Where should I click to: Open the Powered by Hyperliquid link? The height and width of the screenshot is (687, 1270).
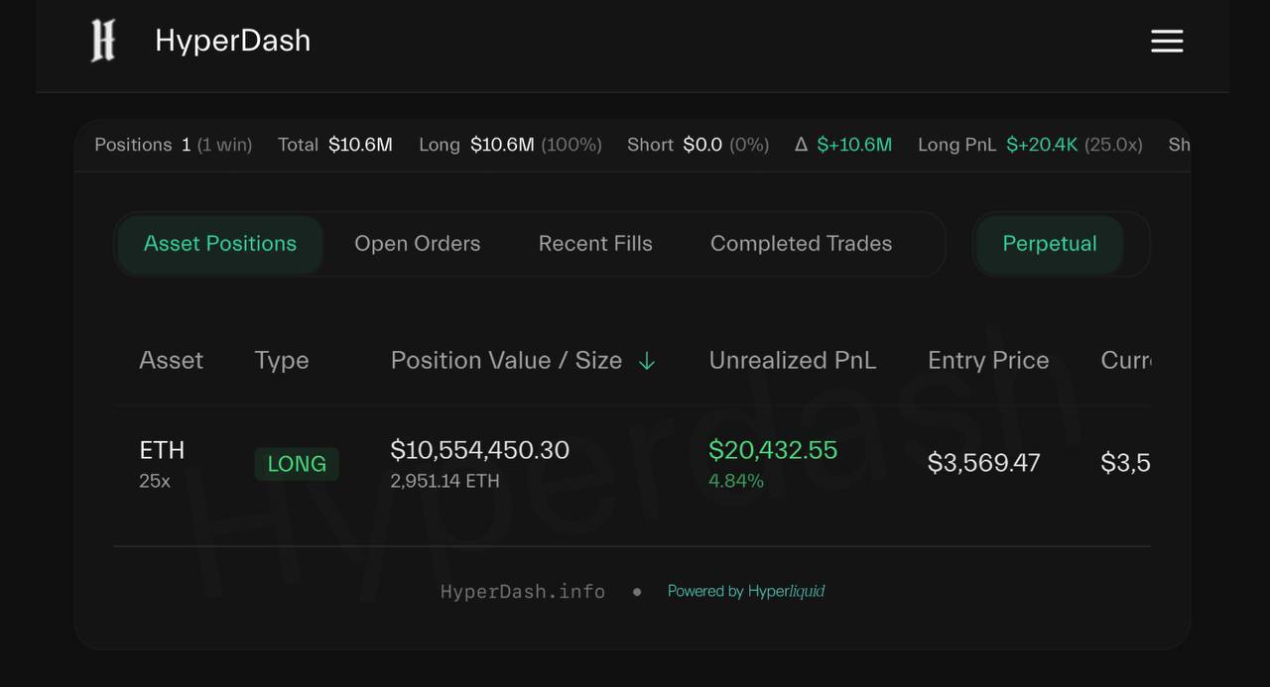(746, 592)
